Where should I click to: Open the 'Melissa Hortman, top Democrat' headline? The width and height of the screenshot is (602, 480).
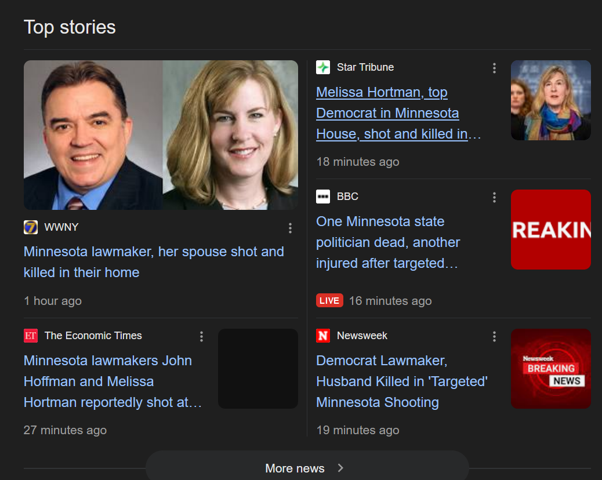[398, 113]
